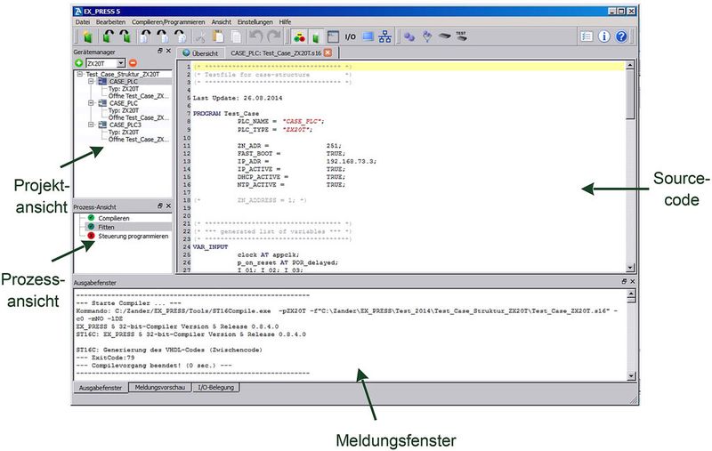Image resolution: width=712 pixels, height=451 pixels.
Task: Close the Gerätemanager panel
Action: 168,51
